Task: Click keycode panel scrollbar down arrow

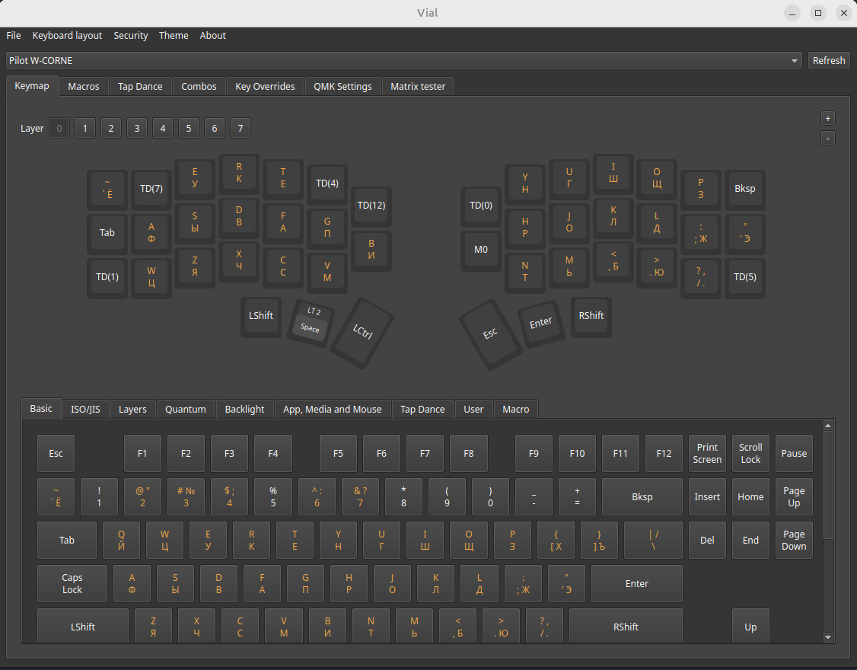Action: pos(828,637)
